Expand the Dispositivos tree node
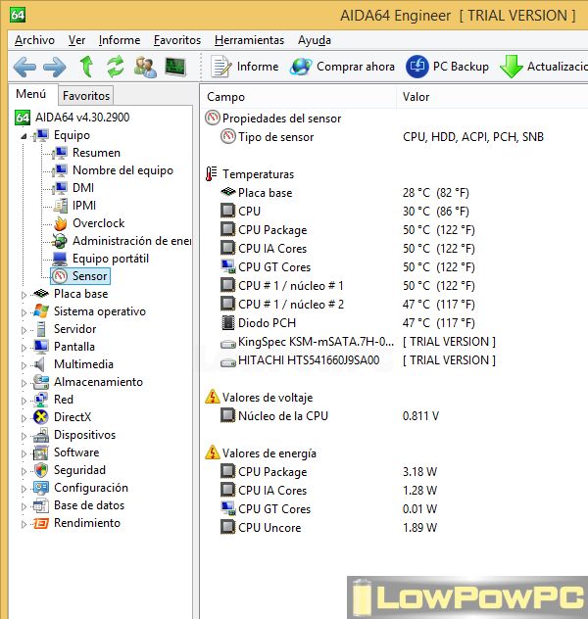 [x=24, y=436]
